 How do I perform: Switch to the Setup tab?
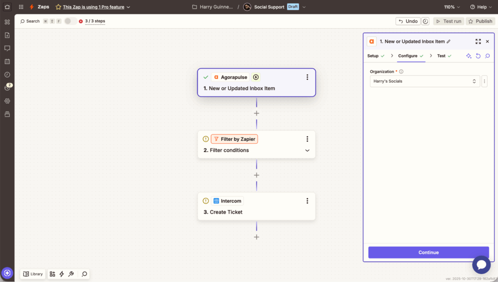point(373,55)
